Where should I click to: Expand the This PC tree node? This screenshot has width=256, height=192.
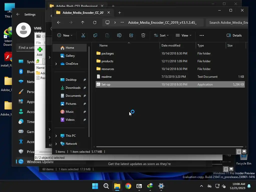click(x=56, y=136)
